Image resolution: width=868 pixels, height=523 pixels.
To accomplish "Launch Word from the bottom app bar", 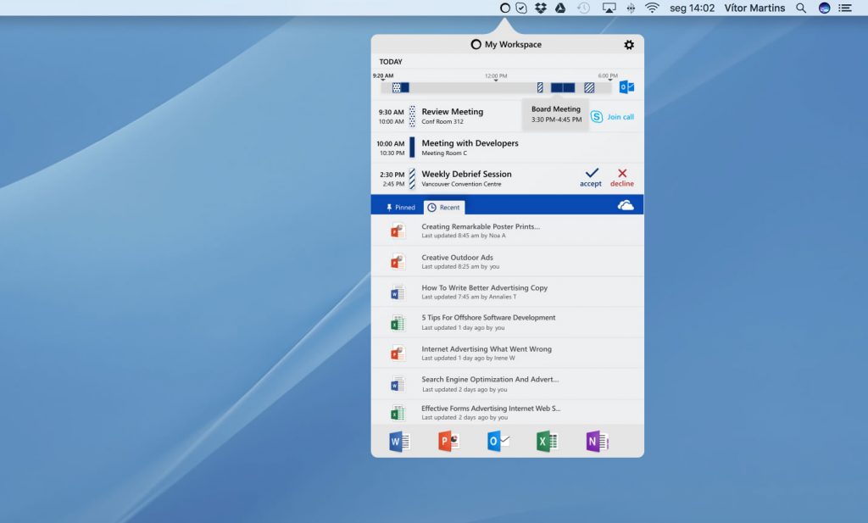I will tap(398, 442).
